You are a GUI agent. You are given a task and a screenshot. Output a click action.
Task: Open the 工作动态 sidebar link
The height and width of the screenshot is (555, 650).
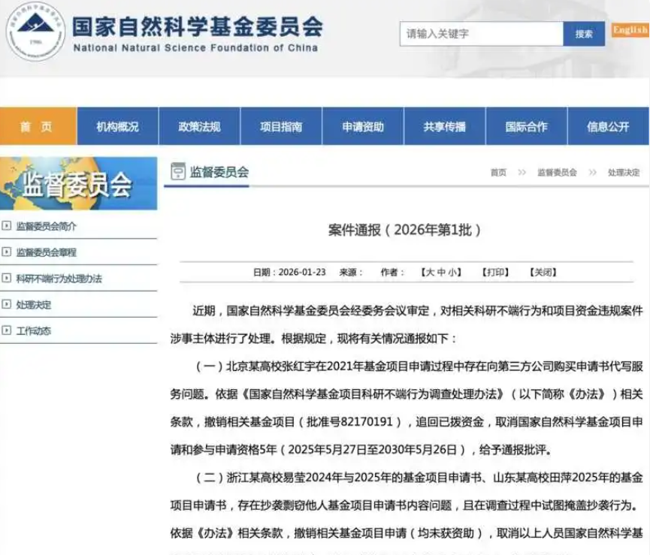[34, 331]
